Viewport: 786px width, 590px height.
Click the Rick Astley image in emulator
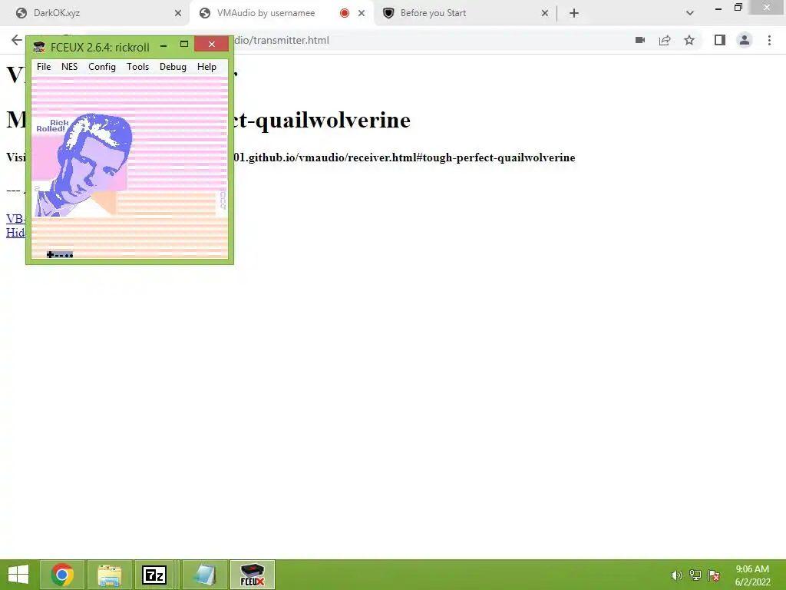click(x=83, y=164)
